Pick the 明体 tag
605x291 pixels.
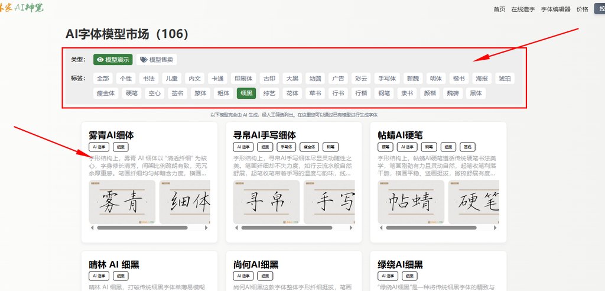click(x=436, y=79)
